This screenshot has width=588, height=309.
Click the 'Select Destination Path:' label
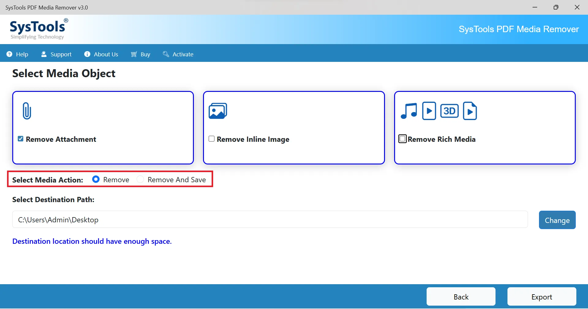tap(53, 200)
